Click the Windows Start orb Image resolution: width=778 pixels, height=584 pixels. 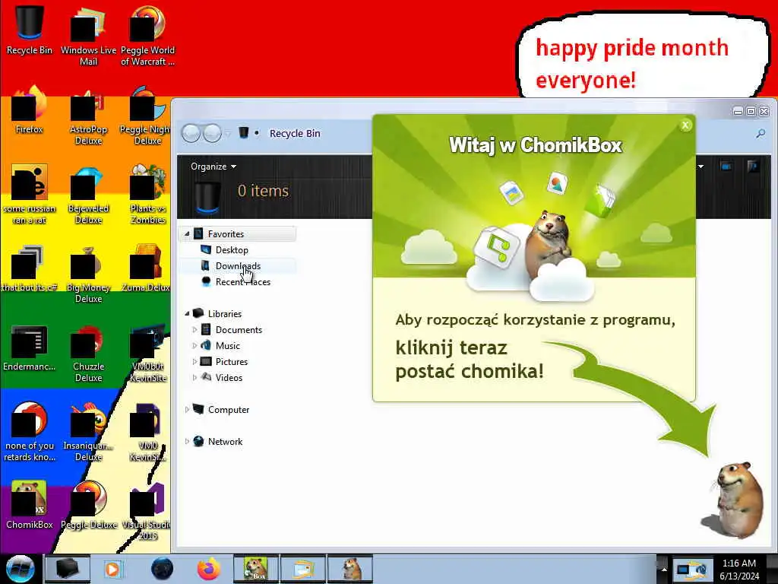click(x=20, y=569)
